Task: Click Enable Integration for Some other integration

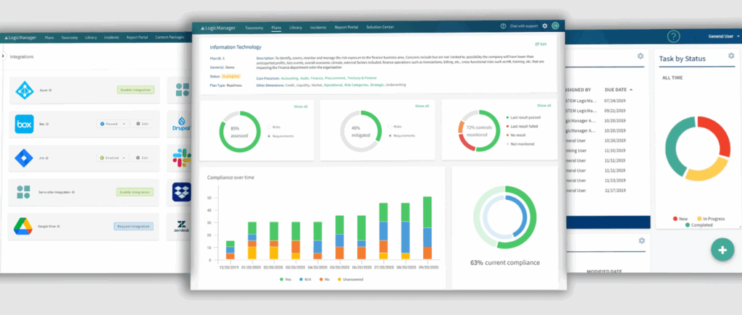Action: tap(136, 192)
